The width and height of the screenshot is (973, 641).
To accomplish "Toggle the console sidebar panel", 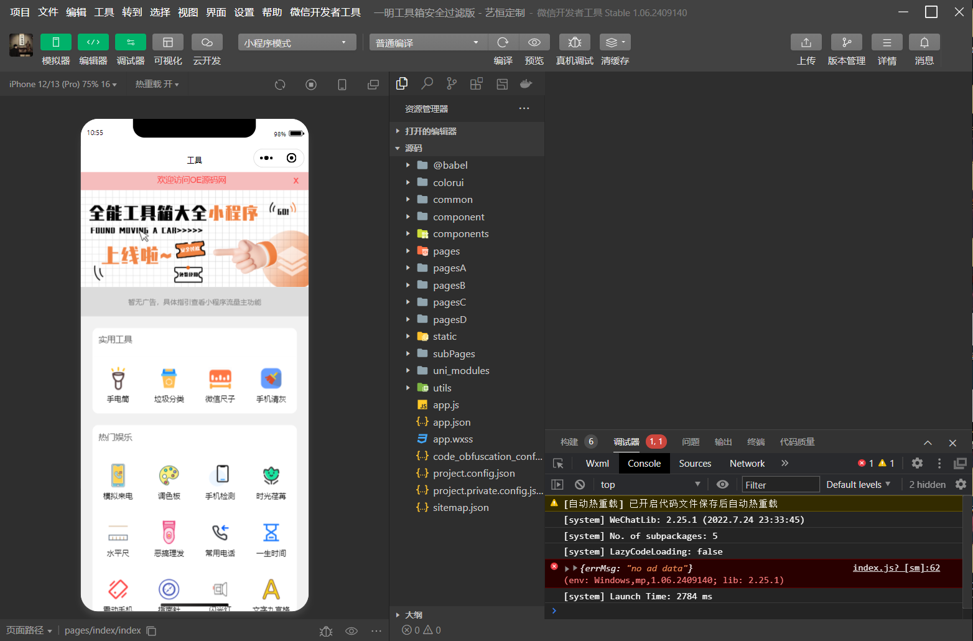I will tap(557, 484).
